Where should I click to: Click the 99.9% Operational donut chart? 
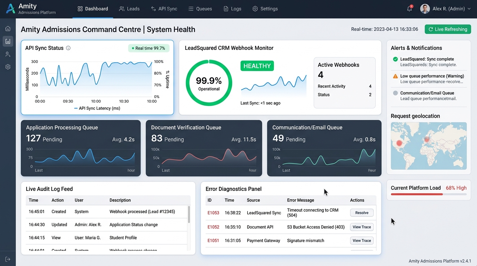click(209, 83)
